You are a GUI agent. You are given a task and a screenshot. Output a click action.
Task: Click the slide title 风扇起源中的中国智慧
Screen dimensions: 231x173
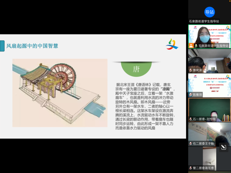point(32,46)
